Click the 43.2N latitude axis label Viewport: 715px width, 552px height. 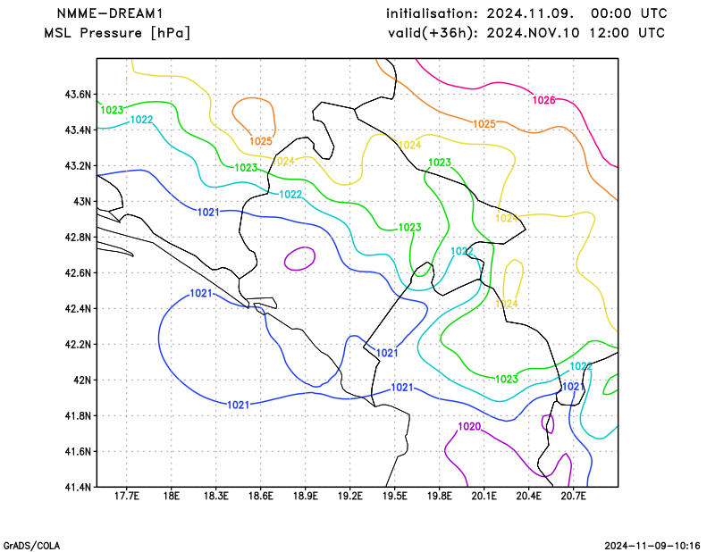(x=78, y=166)
